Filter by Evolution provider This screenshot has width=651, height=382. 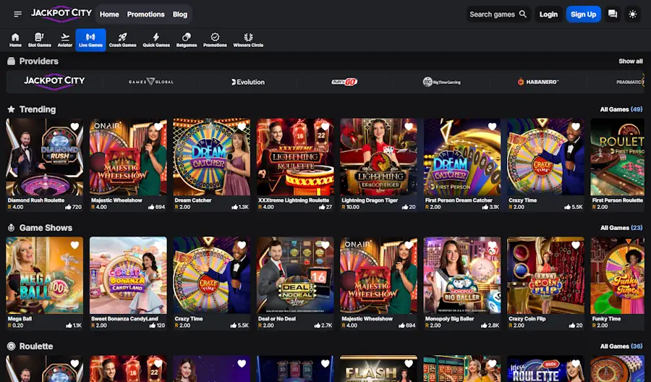click(248, 82)
